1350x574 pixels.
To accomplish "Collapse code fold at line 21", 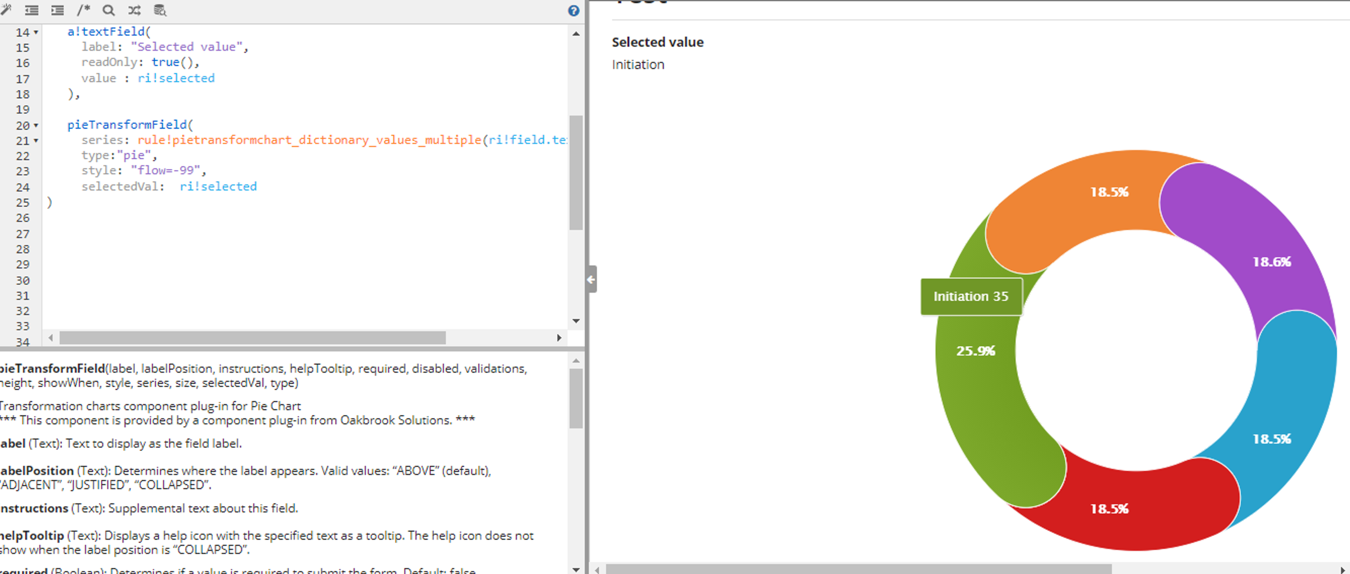I will coord(36,141).
